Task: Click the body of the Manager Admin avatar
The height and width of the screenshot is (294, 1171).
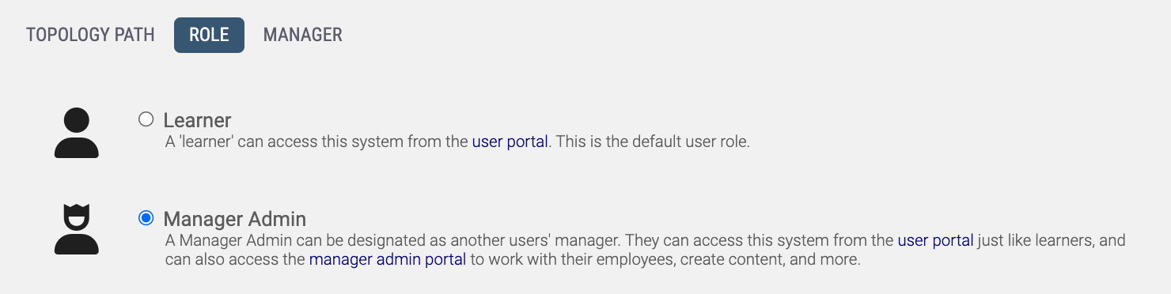Action: pos(77,244)
